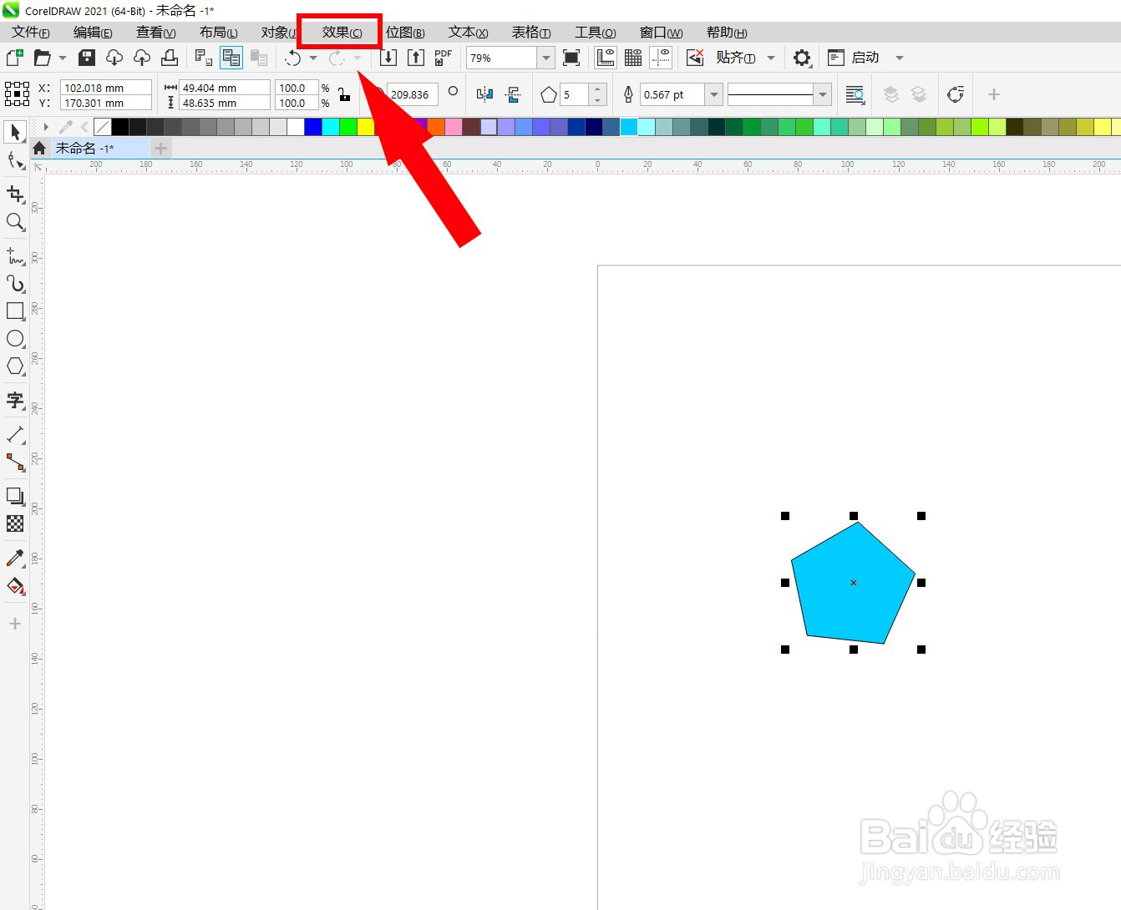The height and width of the screenshot is (910, 1121).
Task: Select the Zoom tool
Action: [15, 222]
